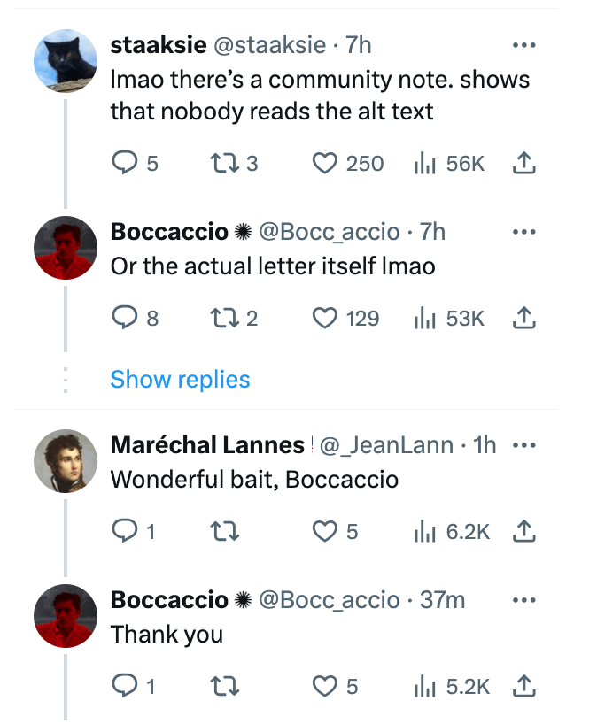This screenshot has width=597, height=724.
Task: Like staaksie's tweet with 250 likes
Action: 327,163
